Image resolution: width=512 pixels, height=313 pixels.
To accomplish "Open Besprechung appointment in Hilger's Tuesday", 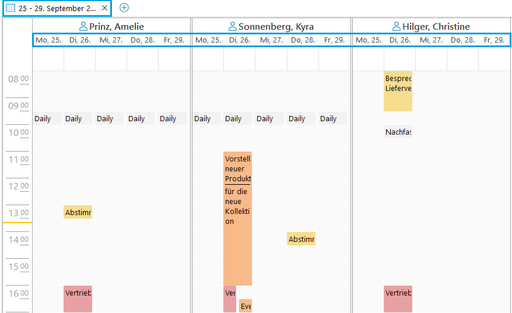I will point(398,91).
